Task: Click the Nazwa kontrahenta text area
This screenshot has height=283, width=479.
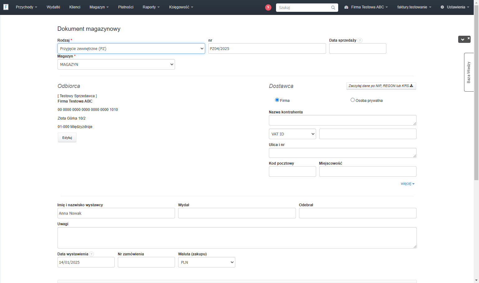Action: (x=343, y=120)
